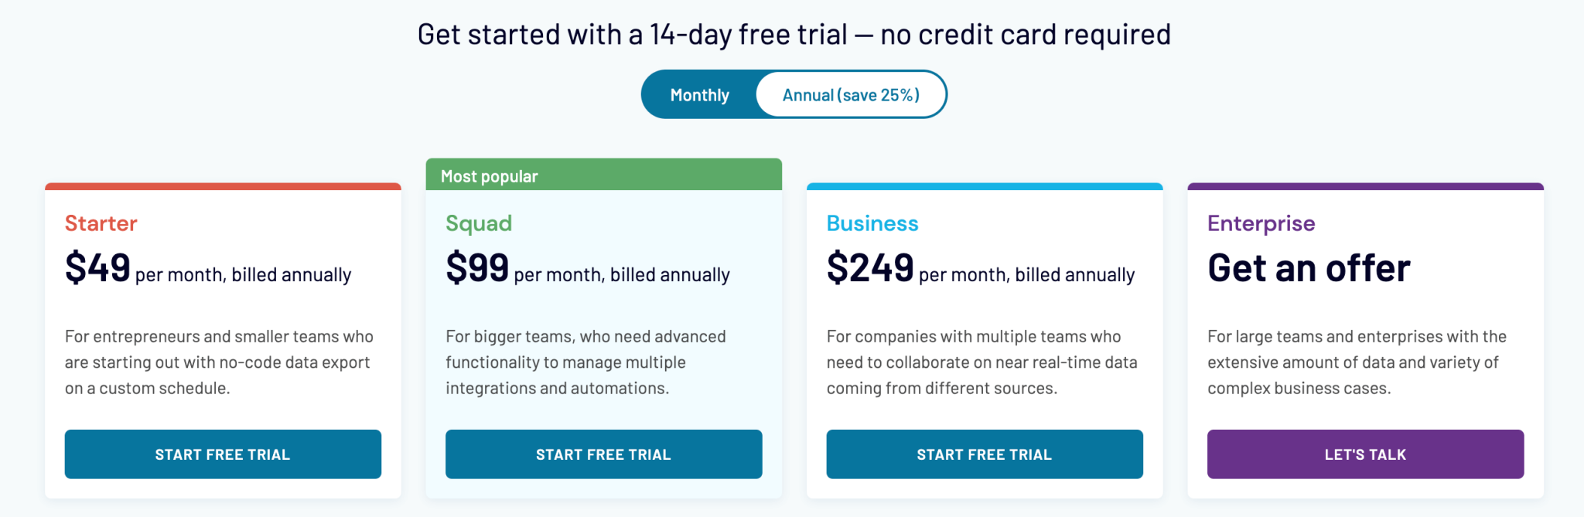Click the $99 Squad price
Image resolution: width=1584 pixels, height=517 pixels.
click(x=477, y=268)
